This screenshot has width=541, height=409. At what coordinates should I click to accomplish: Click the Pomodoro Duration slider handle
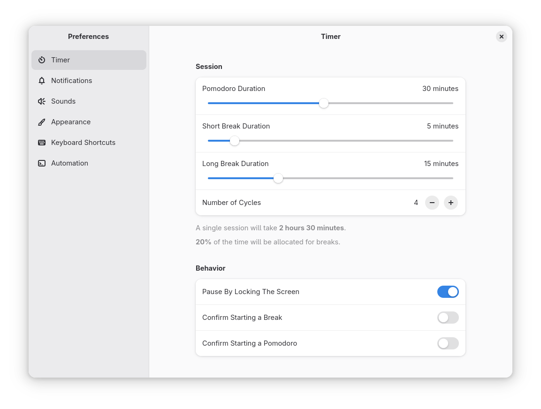324,103
